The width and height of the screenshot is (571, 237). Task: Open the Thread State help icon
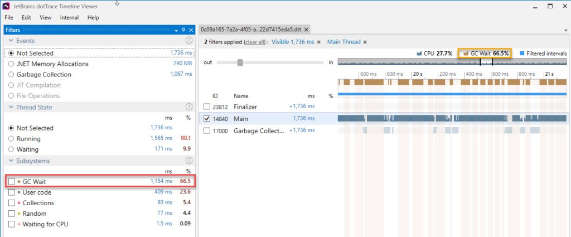(x=188, y=107)
